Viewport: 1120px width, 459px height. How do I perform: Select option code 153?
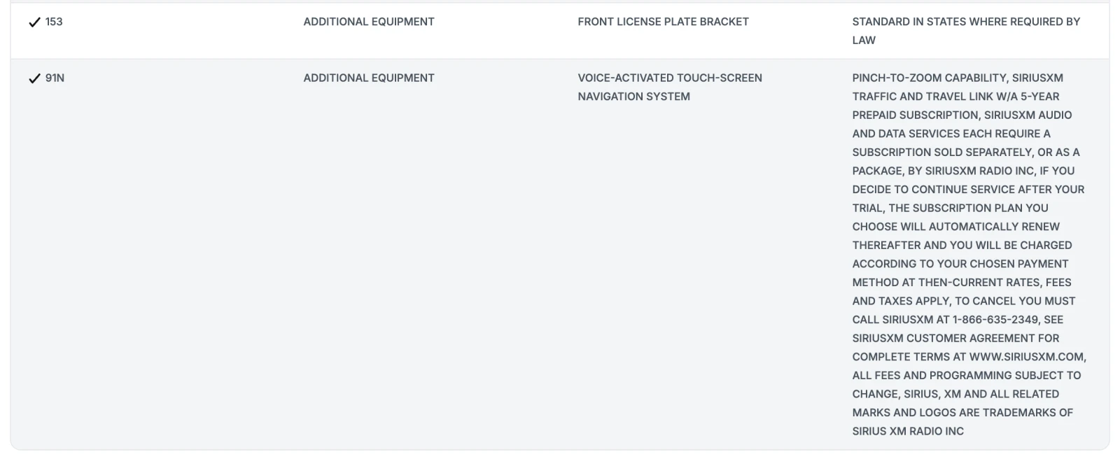54,22
